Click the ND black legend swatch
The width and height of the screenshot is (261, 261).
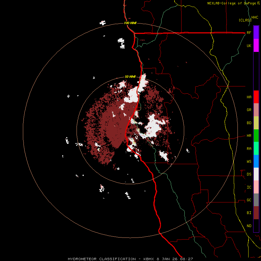(x=256, y=226)
